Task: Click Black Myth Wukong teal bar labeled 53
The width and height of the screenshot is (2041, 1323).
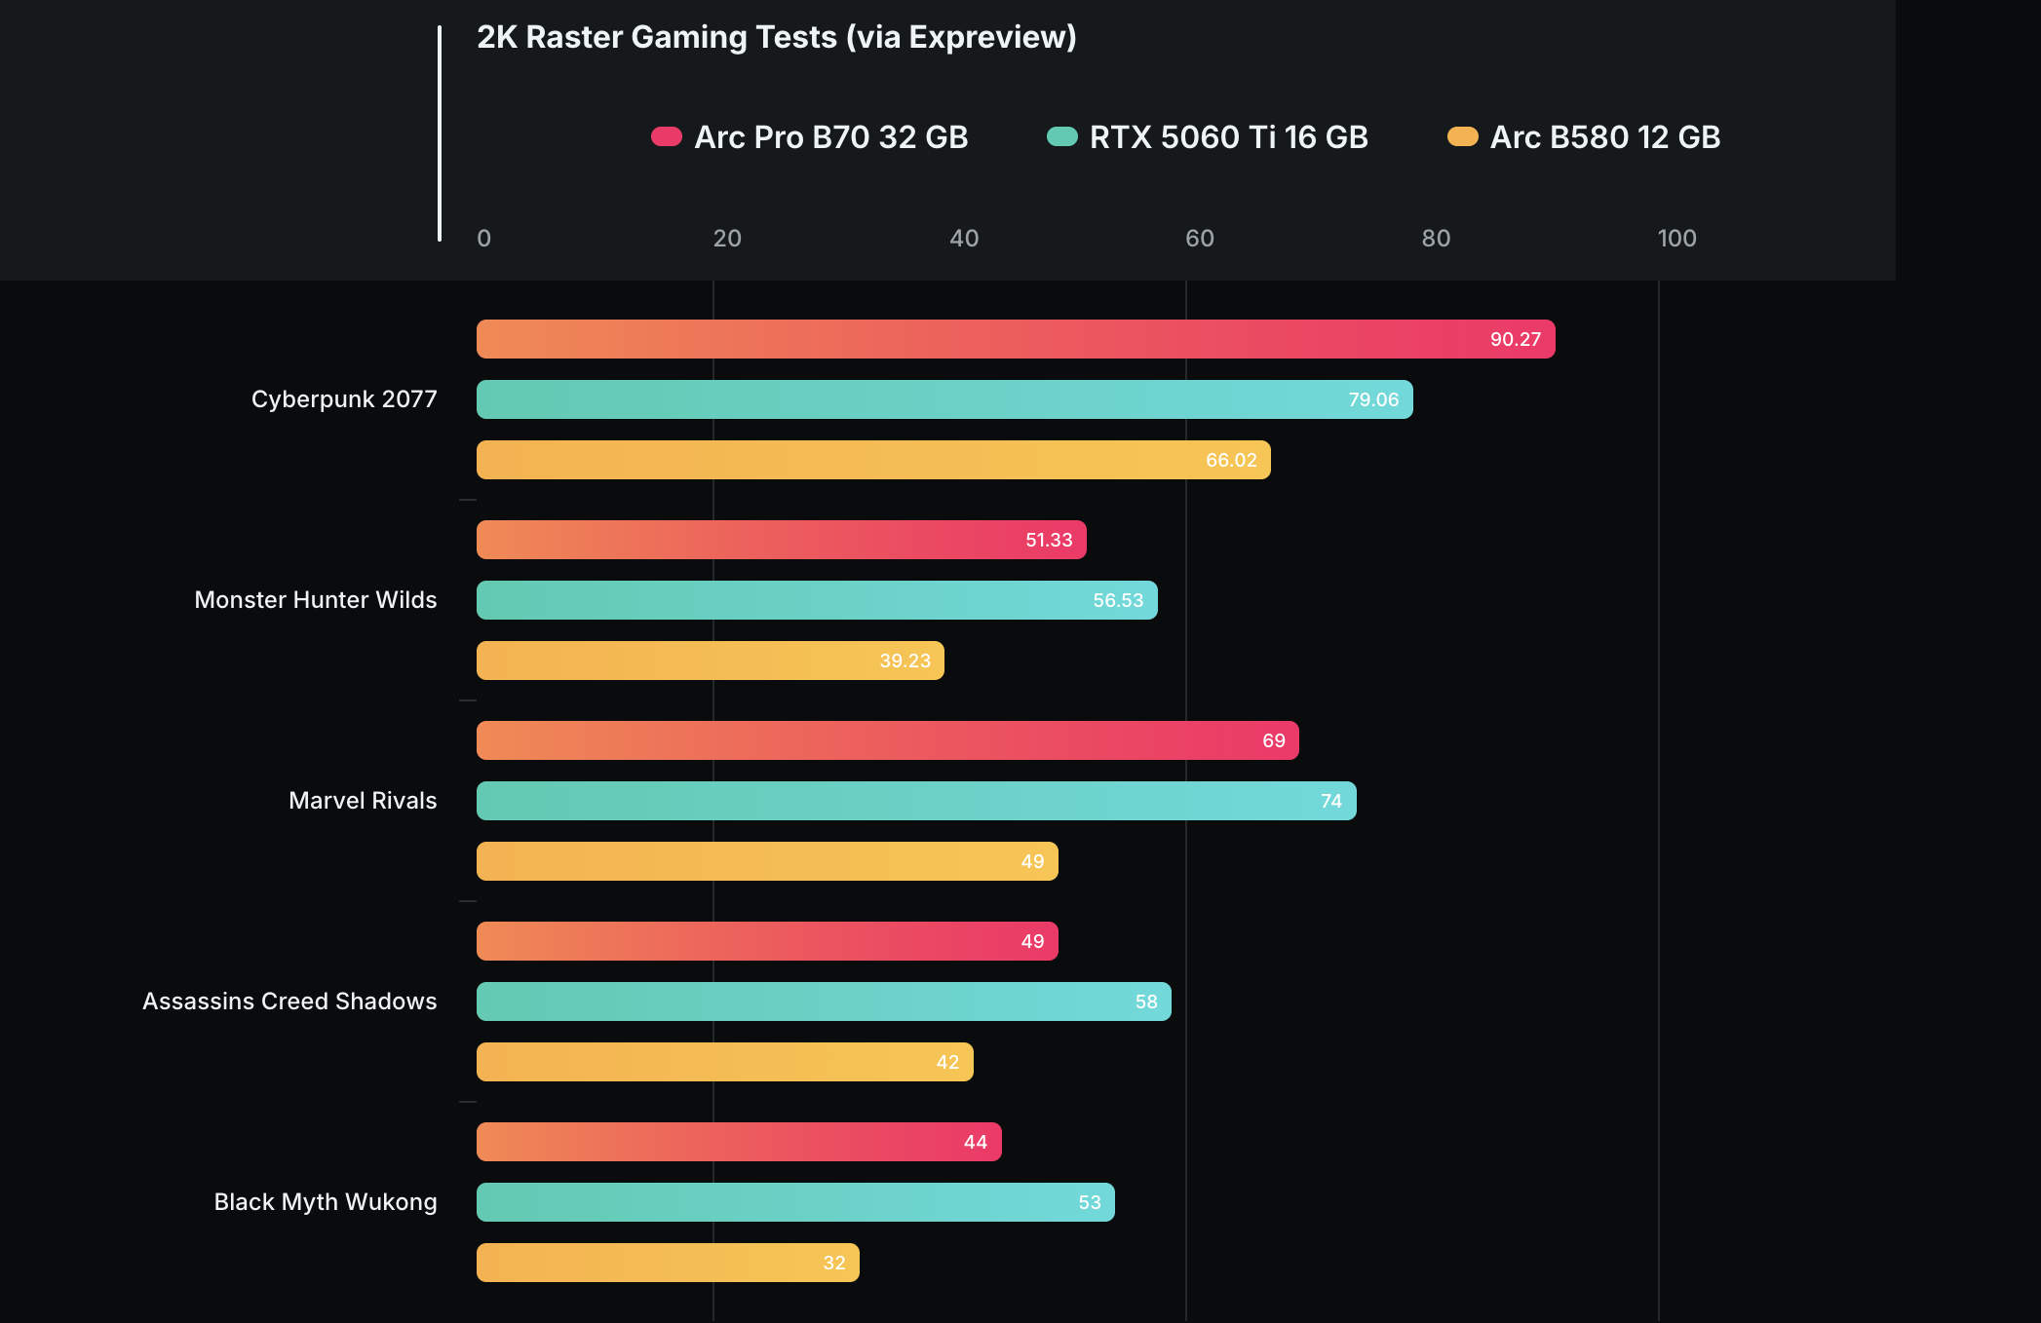Action: click(x=795, y=1202)
